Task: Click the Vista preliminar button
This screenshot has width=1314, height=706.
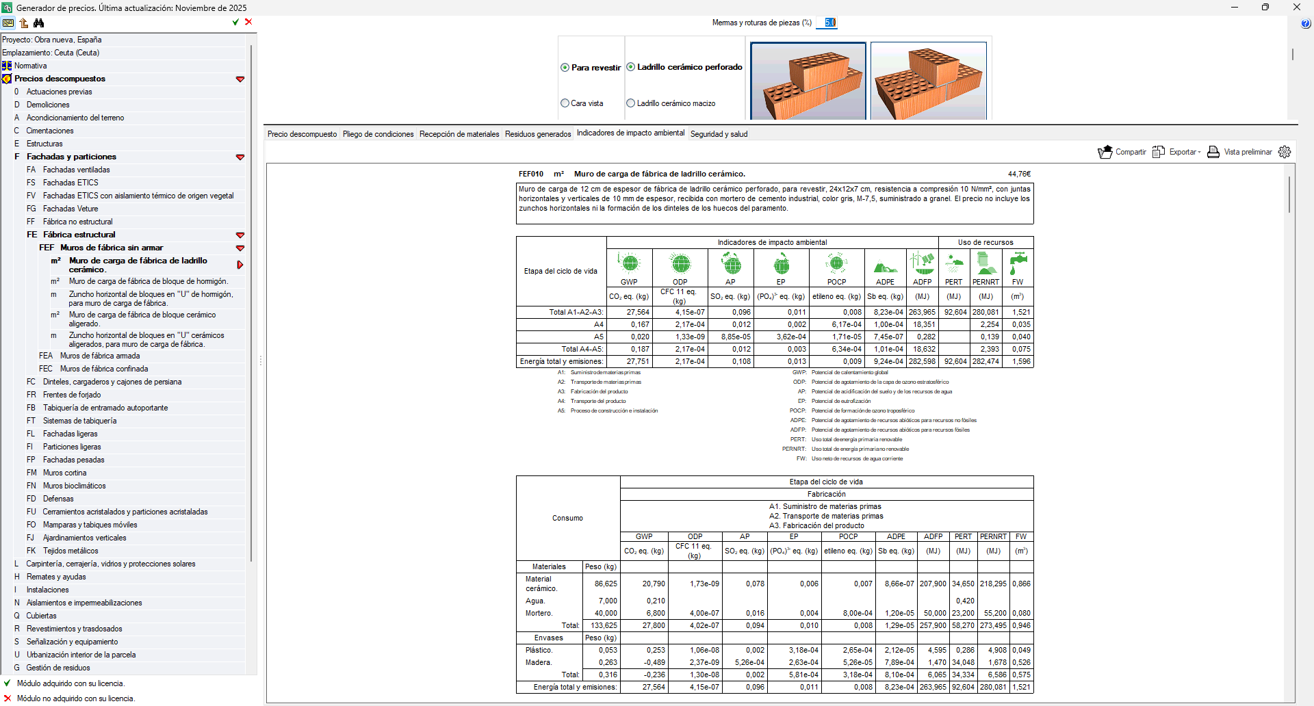Action: pyautogui.click(x=1239, y=152)
